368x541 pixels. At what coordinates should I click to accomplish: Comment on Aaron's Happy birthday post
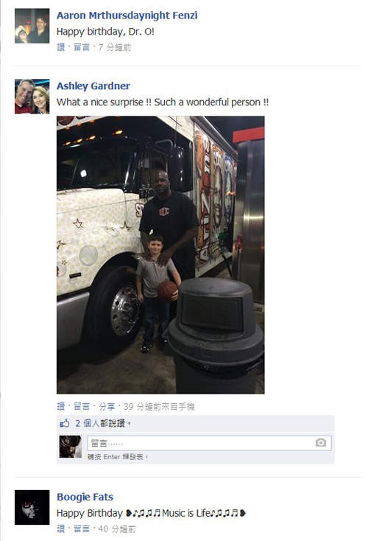click(82, 47)
